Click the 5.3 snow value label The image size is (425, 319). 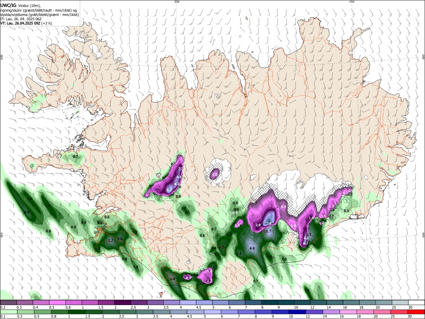tap(169, 190)
